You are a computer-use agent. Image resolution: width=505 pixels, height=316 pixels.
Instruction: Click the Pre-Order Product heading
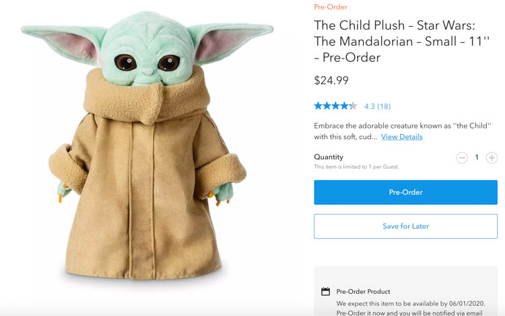(363, 292)
